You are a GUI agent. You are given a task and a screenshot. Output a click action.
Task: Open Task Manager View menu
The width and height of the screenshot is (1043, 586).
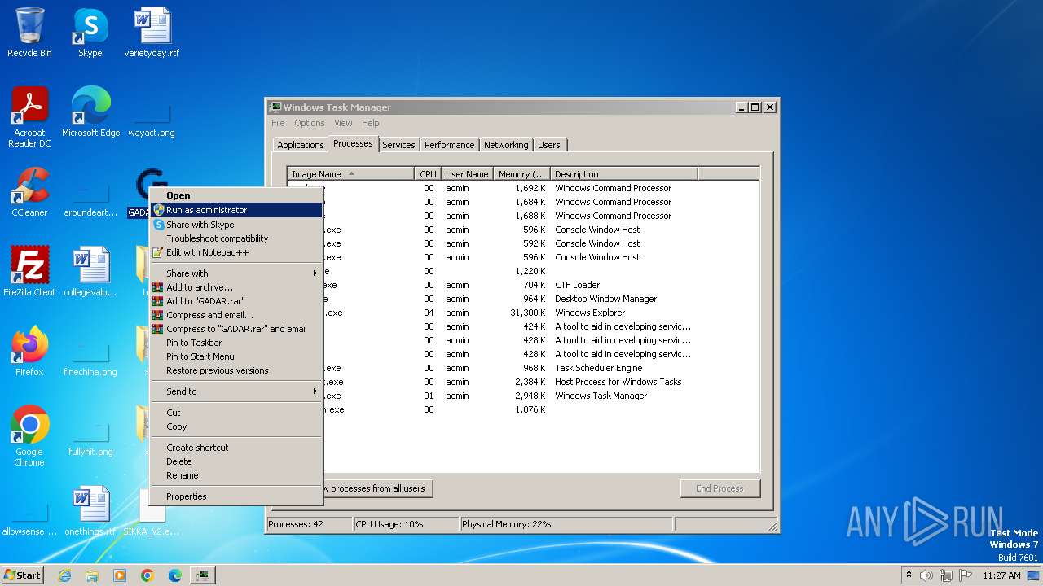coord(343,123)
